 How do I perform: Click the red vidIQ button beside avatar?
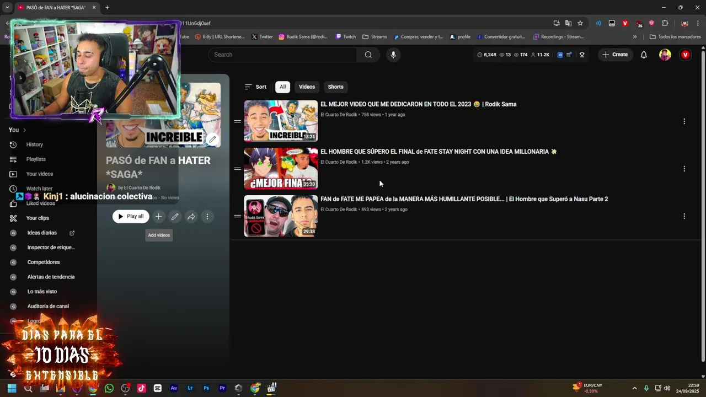point(685,55)
